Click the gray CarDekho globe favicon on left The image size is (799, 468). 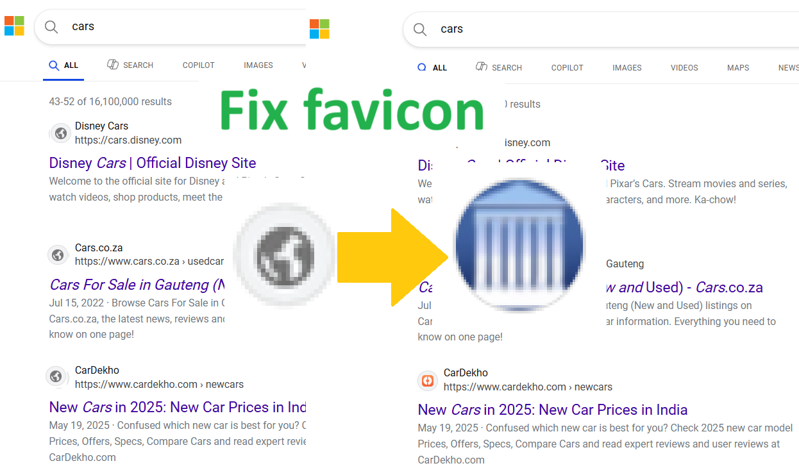pyautogui.click(x=57, y=377)
